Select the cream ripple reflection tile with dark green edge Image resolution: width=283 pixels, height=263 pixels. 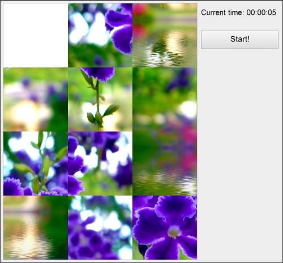36,227
